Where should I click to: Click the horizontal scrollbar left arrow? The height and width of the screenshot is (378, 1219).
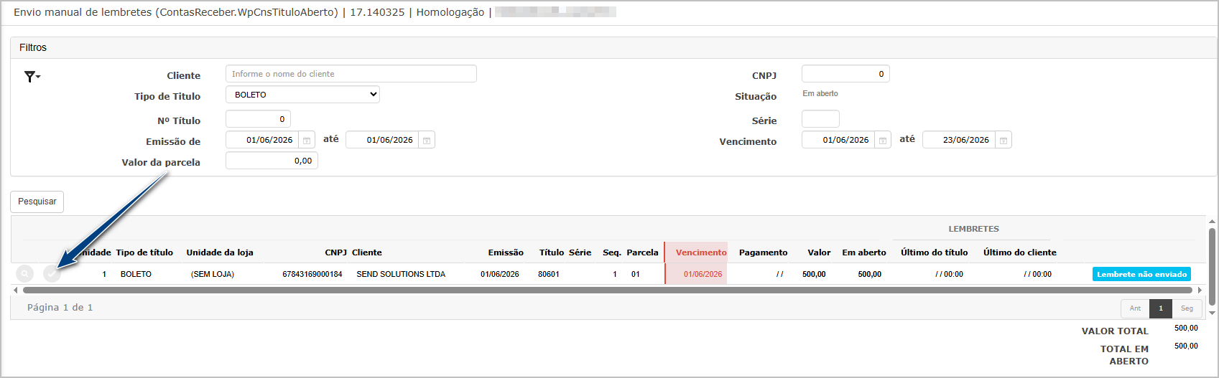(x=16, y=290)
